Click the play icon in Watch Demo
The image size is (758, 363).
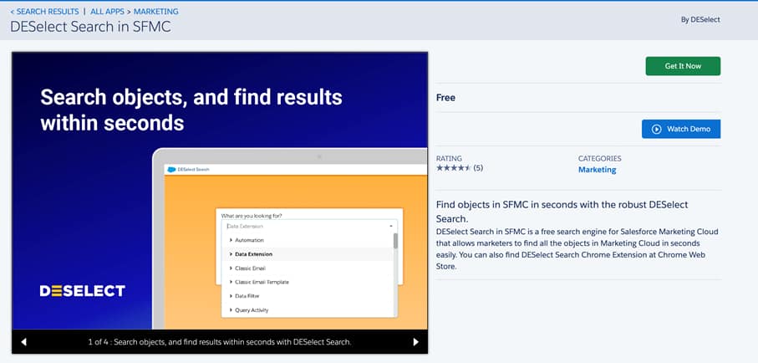tap(656, 130)
